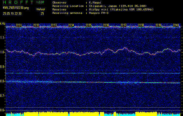Click the Receiving antenna label

67,13
